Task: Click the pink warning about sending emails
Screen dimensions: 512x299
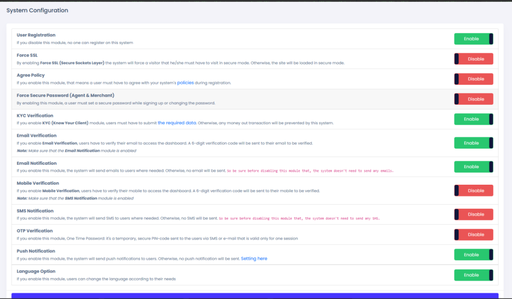Action: [x=310, y=171]
